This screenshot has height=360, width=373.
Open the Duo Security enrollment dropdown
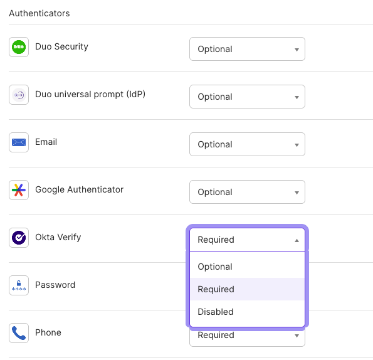247,49
